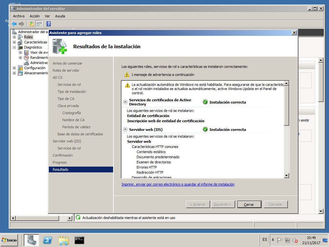
Task: Select the Rendimiento tree icon
Action: [x=26, y=58]
